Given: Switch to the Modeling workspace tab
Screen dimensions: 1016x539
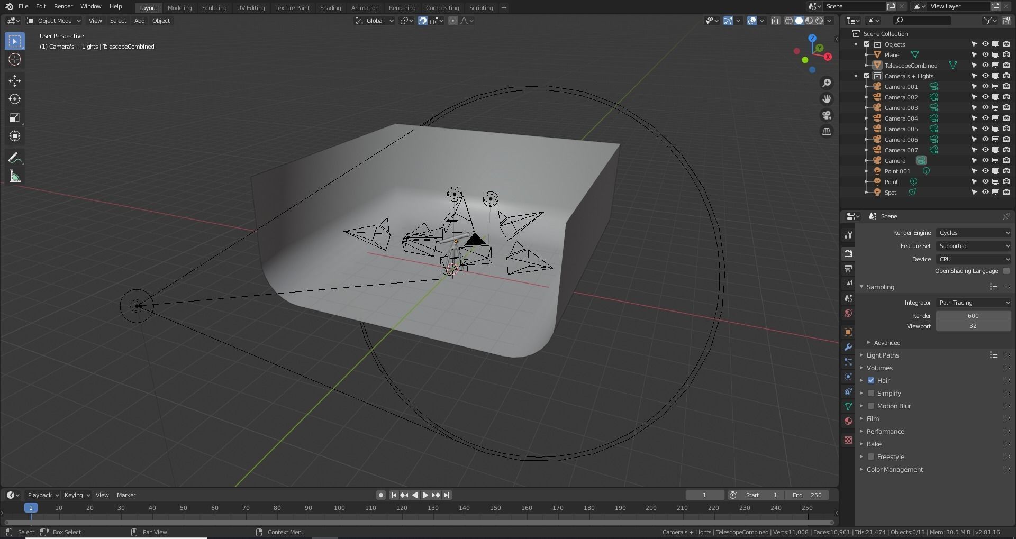Looking at the screenshot, I should click(179, 8).
